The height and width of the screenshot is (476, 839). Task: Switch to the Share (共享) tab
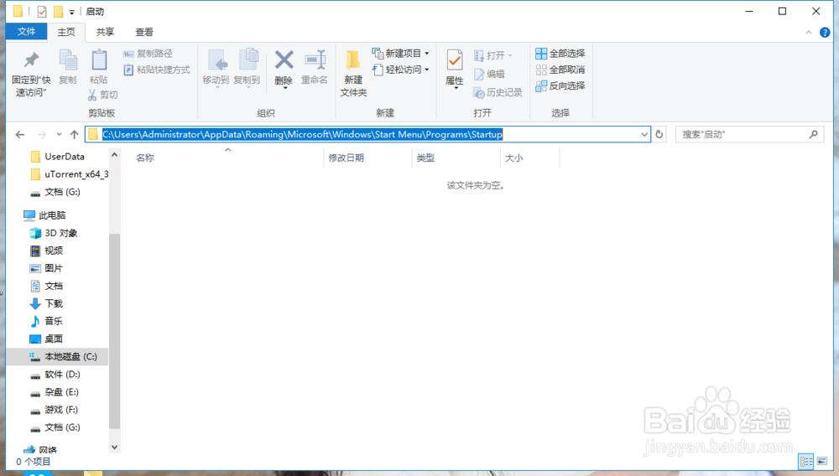[x=105, y=32]
